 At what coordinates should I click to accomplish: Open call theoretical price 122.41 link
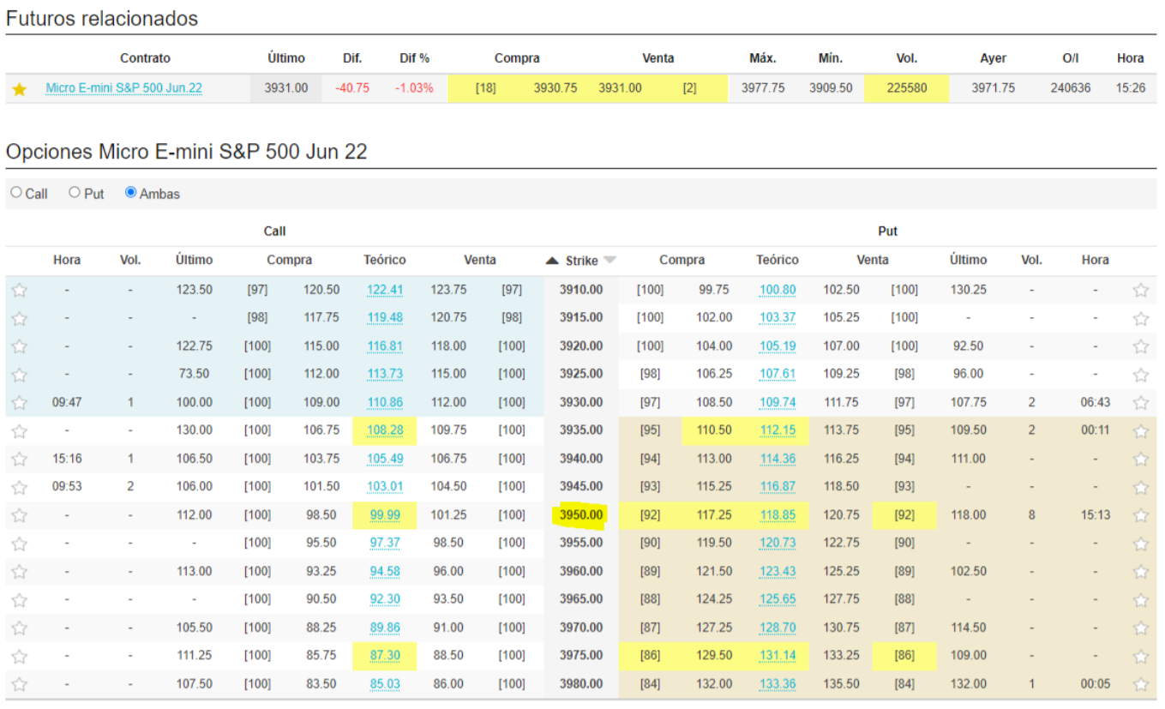(384, 290)
